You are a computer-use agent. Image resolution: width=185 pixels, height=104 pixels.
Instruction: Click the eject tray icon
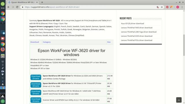[3, 84]
